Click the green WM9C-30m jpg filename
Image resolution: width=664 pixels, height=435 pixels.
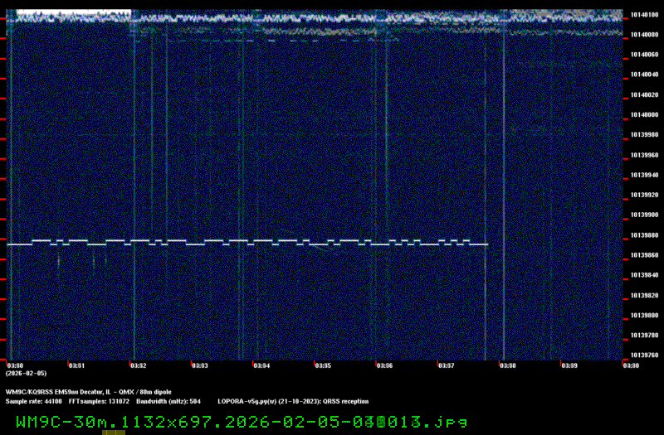click(x=242, y=421)
